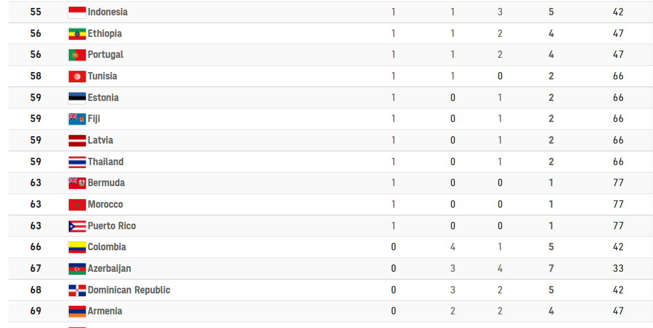This screenshot has width=653, height=328.
Task: Click the Portugal flag icon
Action: [x=77, y=55]
